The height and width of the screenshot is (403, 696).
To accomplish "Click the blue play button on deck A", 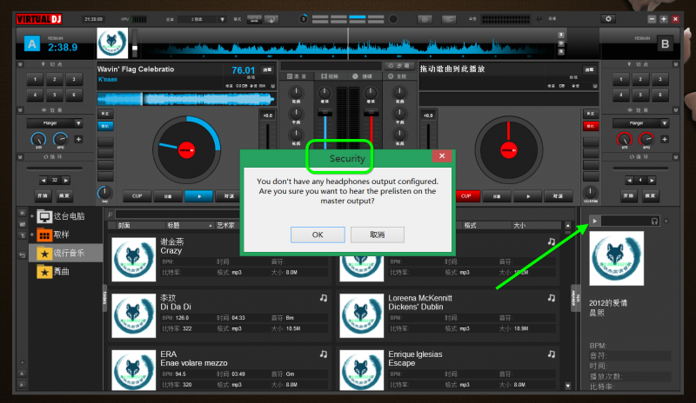I will (198, 196).
